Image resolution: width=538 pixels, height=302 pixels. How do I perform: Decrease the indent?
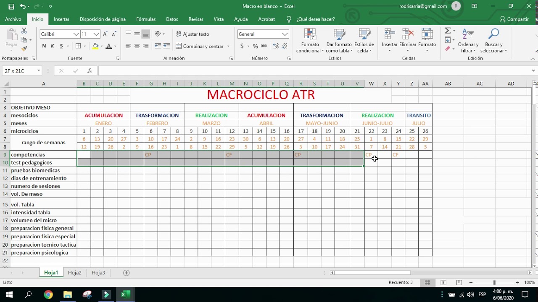[158, 46]
